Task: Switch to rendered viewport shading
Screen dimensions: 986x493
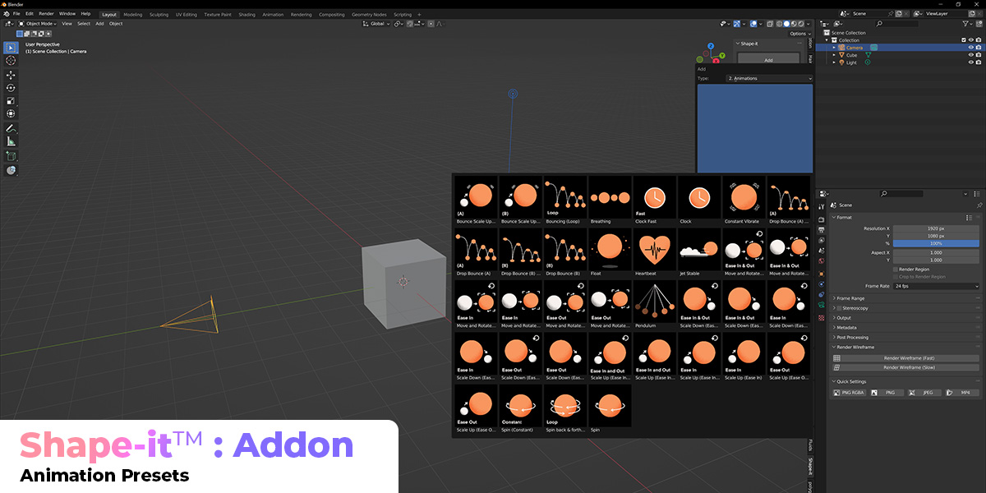Action: pyautogui.click(x=801, y=24)
